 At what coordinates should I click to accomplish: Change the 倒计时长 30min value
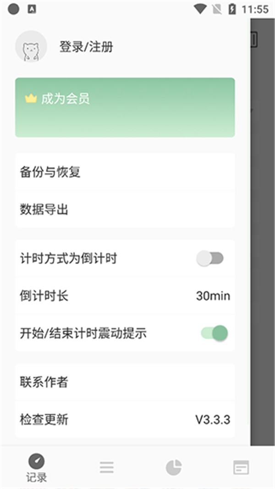point(213,295)
